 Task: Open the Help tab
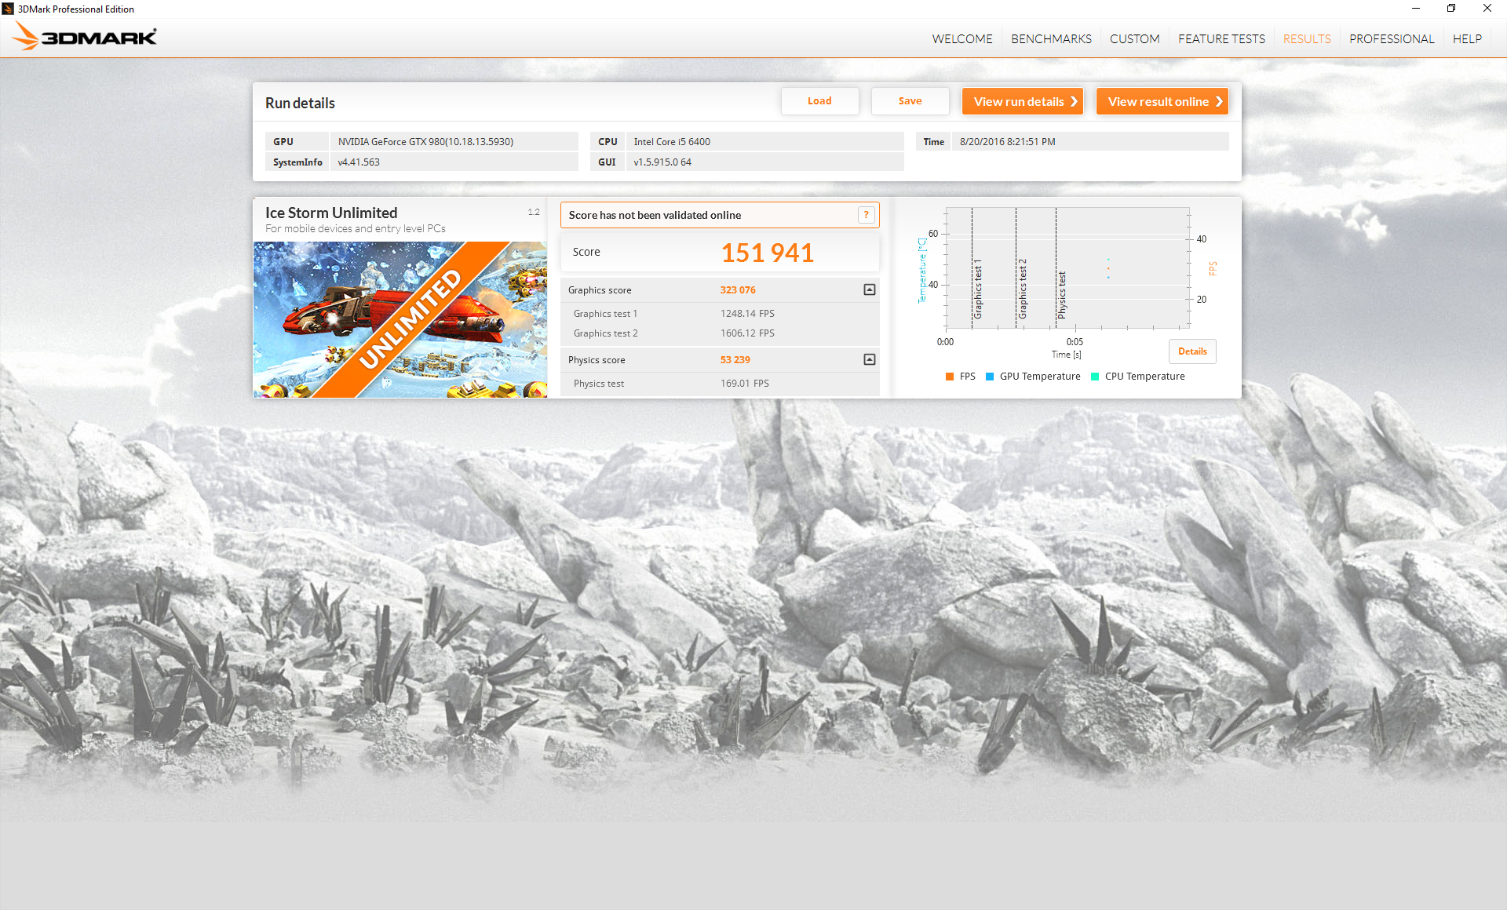[x=1466, y=38]
